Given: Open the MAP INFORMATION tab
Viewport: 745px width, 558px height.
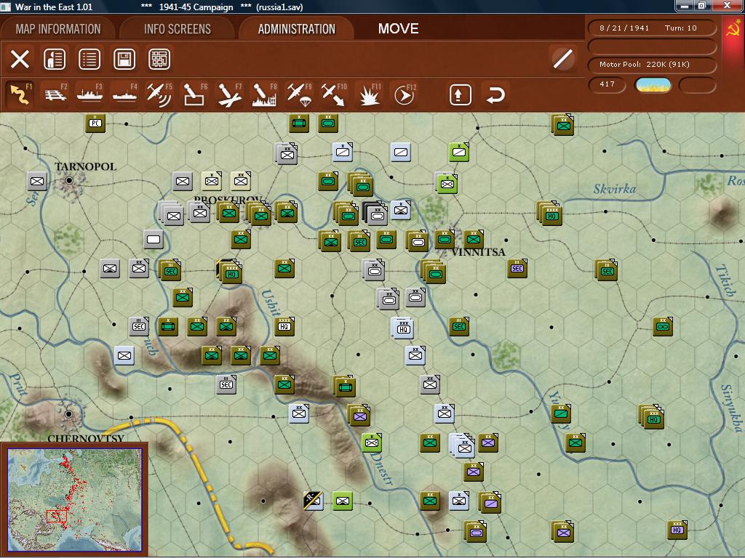Looking at the screenshot, I should coord(58,29).
